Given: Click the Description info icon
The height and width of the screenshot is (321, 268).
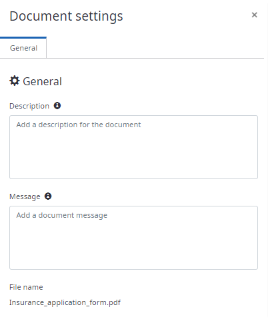Looking at the screenshot, I should coord(57,106).
